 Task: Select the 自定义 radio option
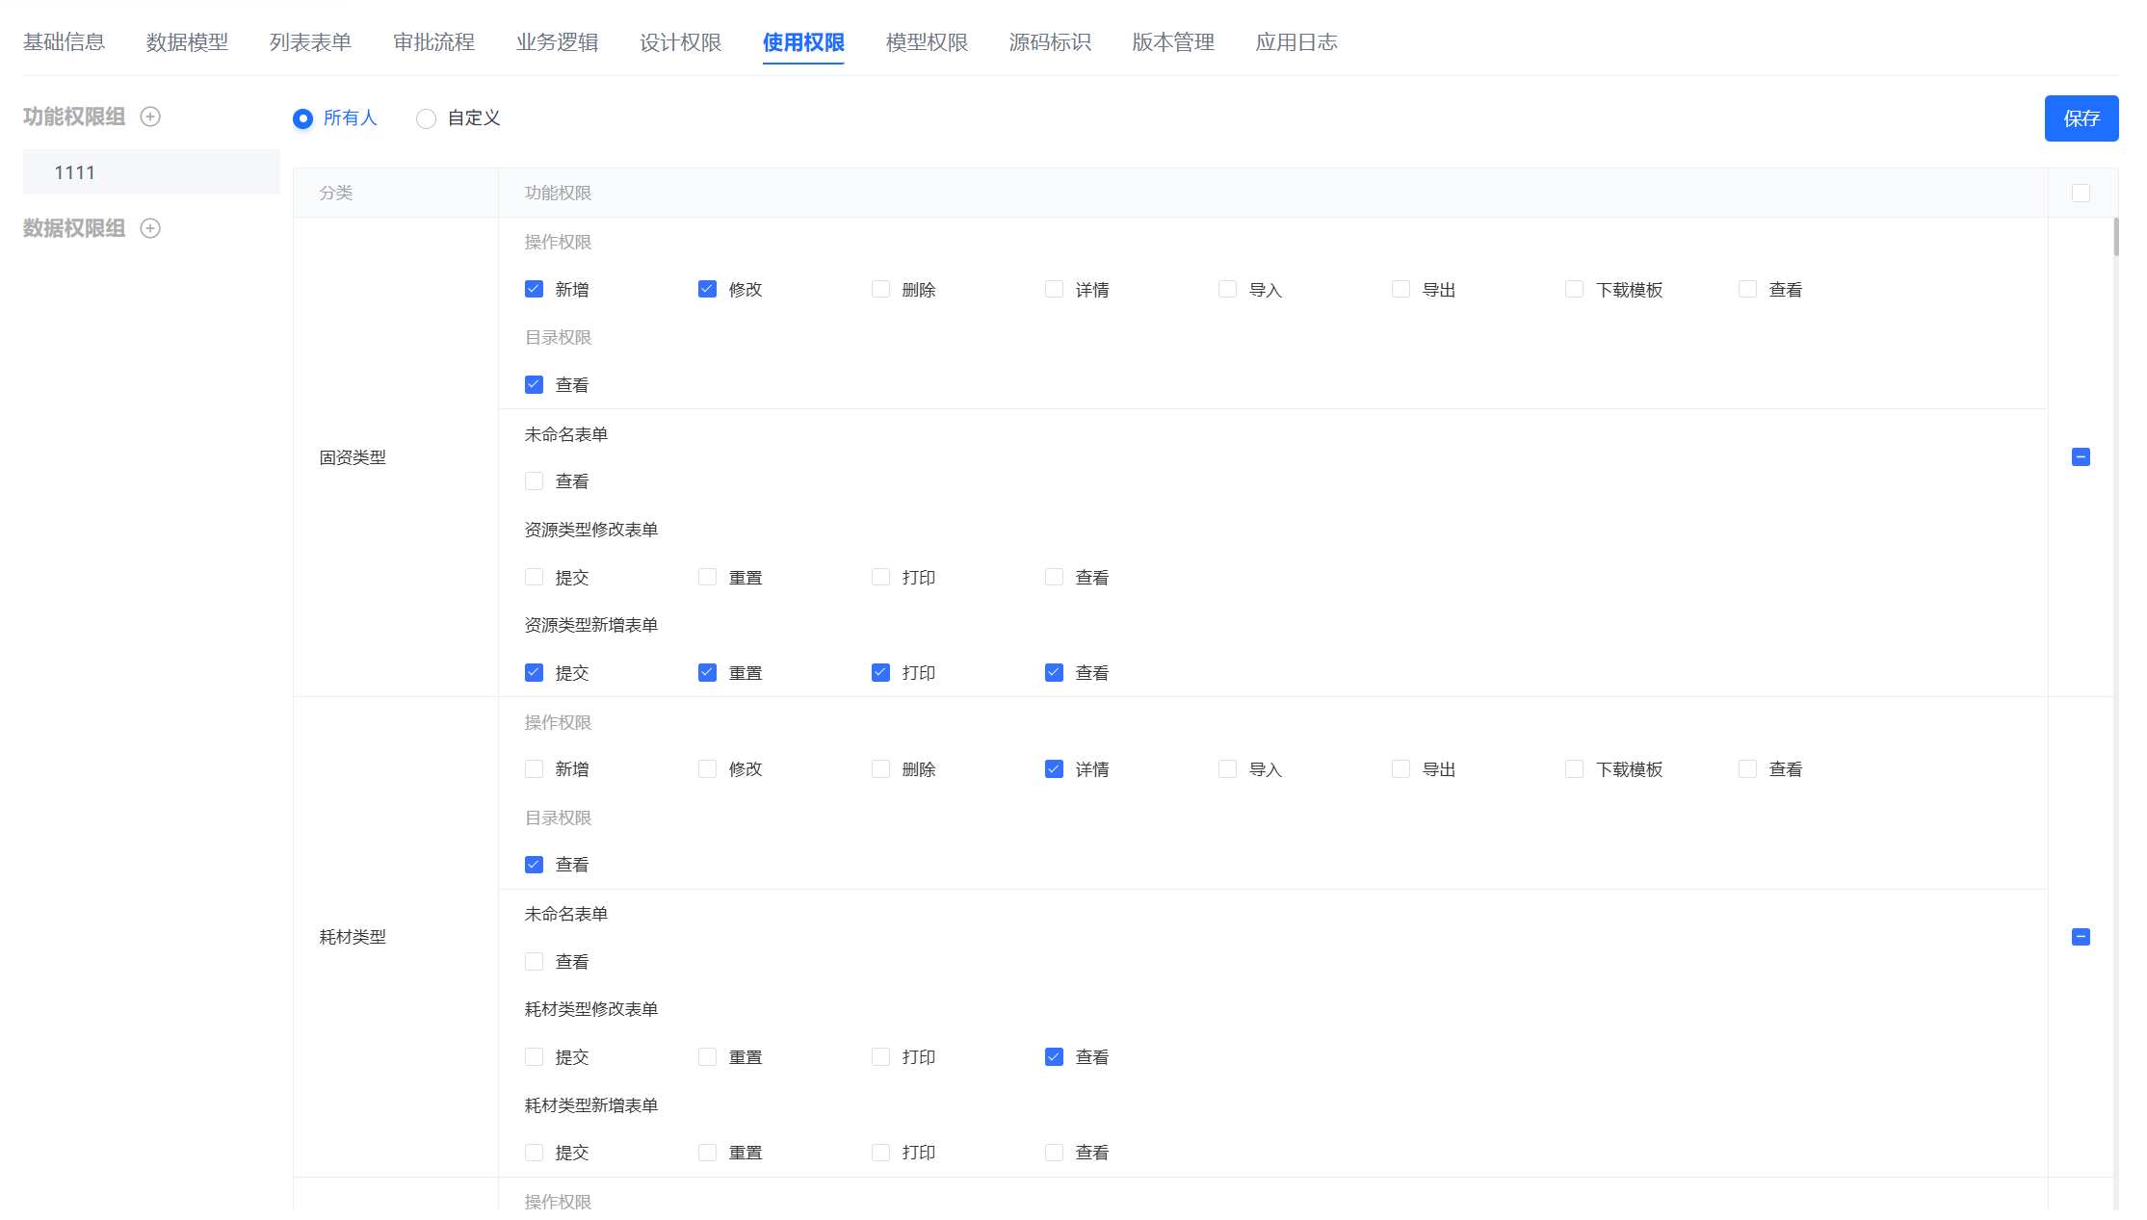(426, 118)
